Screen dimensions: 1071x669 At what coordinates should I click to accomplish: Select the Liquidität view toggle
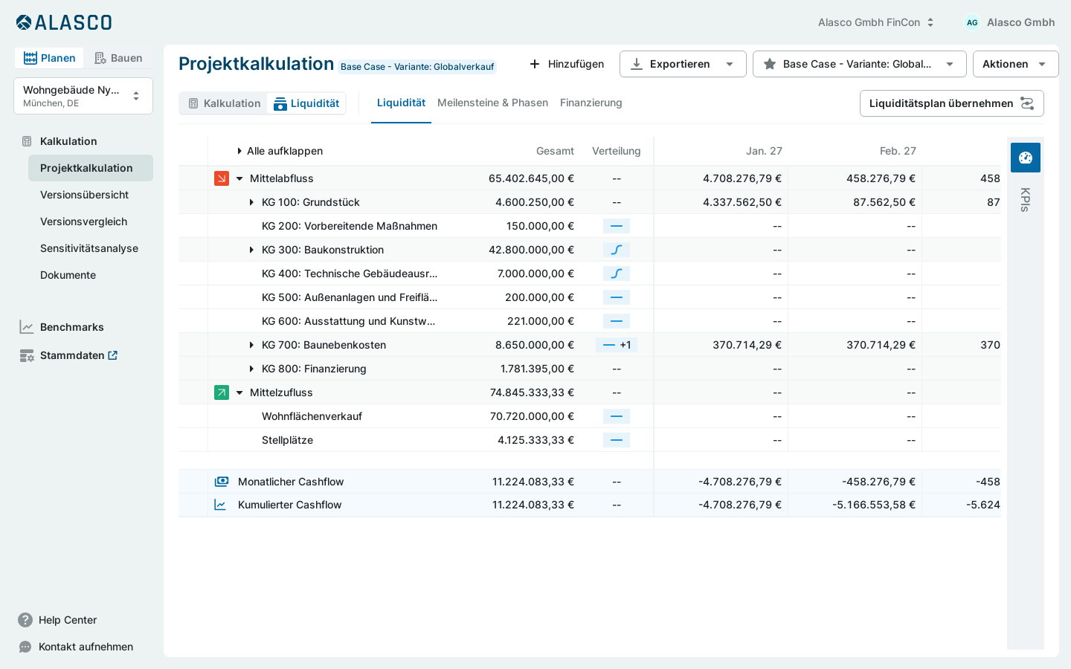pos(306,103)
